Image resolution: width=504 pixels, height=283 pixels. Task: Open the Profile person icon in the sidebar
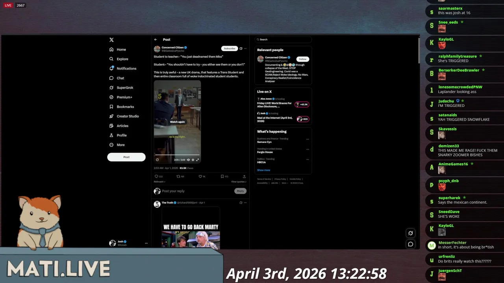111,135
